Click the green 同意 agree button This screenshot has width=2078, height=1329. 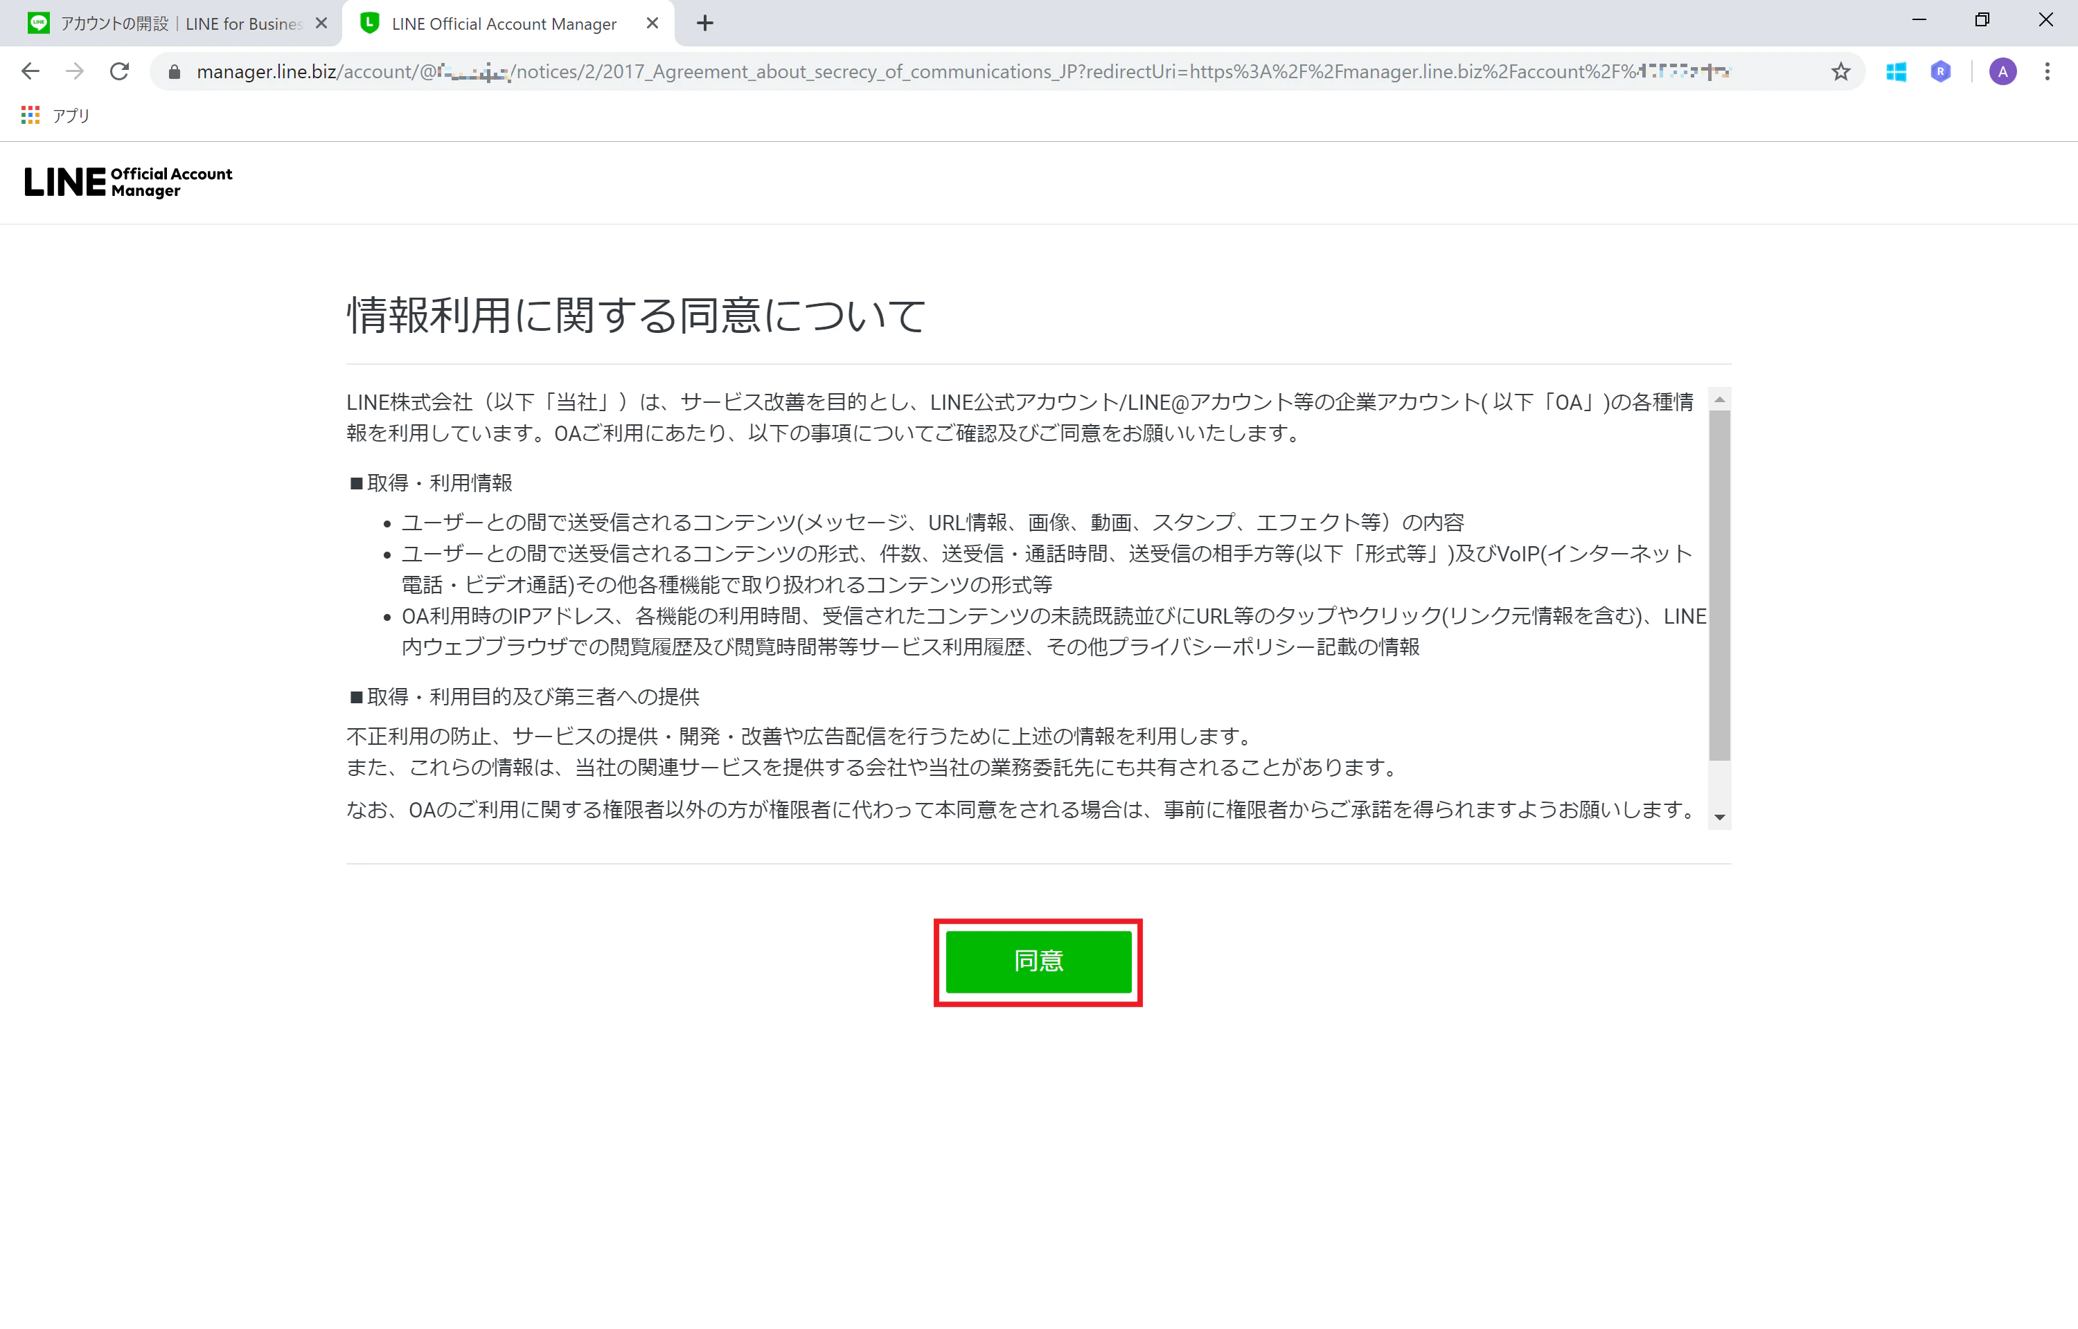pyautogui.click(x=1038, y=961)
